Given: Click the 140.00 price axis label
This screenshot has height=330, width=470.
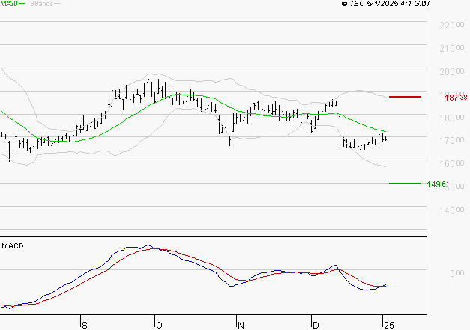Looking at the screenshot, I should click(x=452, y=210).
